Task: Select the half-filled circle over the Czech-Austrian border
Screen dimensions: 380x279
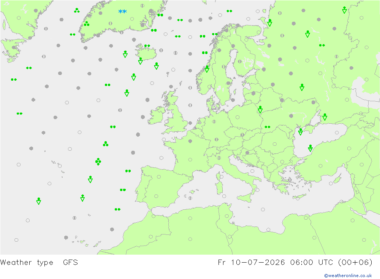Action: click(x=242, y=135)
